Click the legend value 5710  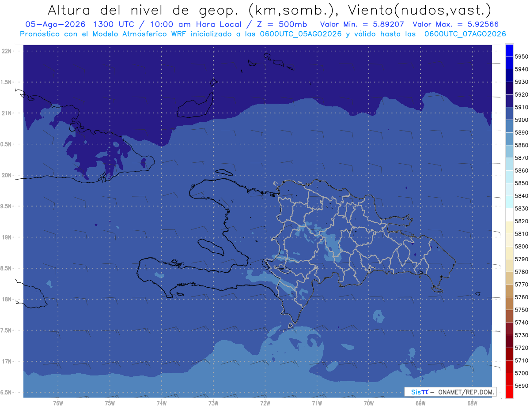coord(521,360)
